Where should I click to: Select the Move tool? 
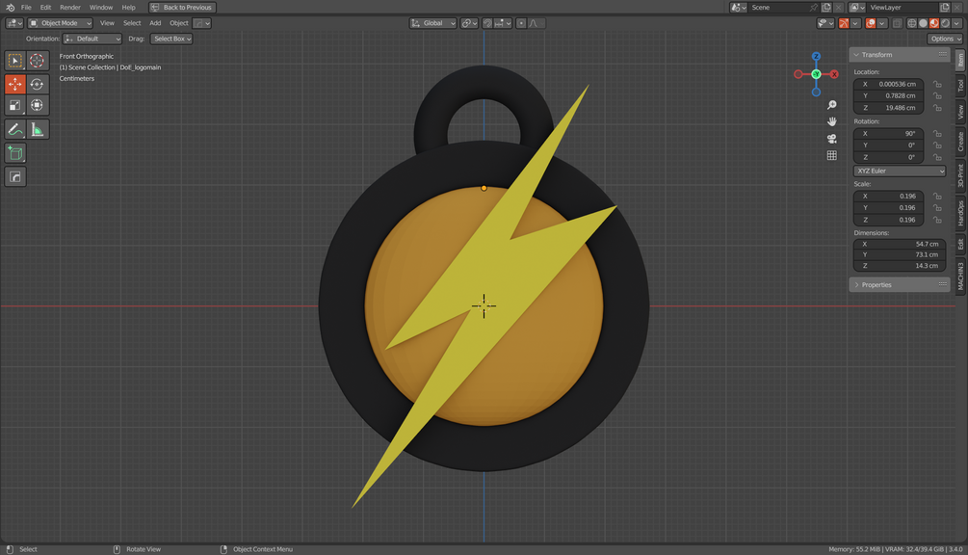[15, 84]
